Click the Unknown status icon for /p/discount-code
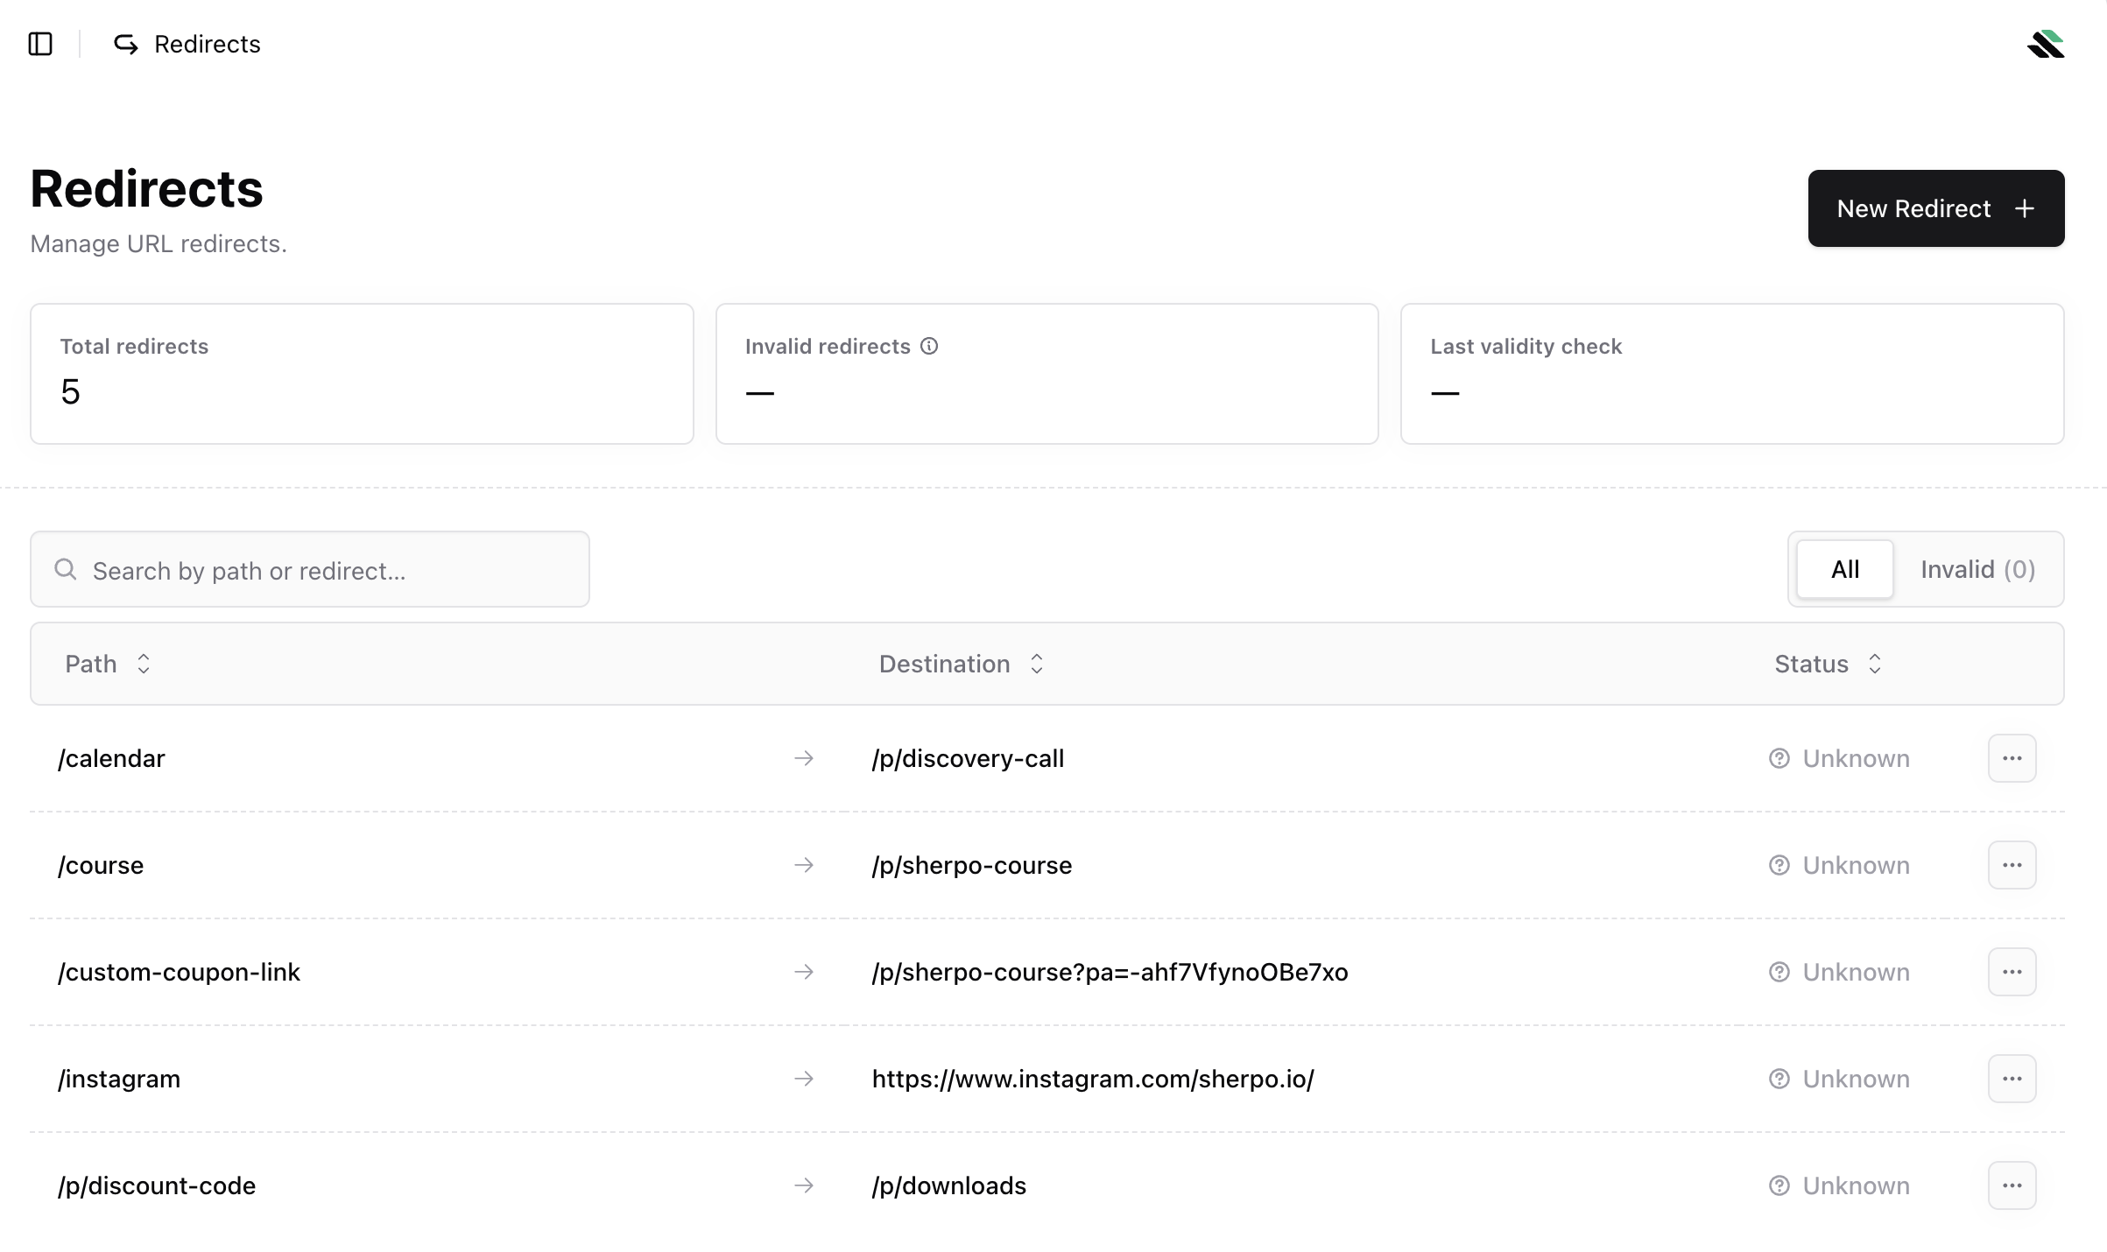Viewport: 2107px width, 1252px height. [x=1779, y=1185]
